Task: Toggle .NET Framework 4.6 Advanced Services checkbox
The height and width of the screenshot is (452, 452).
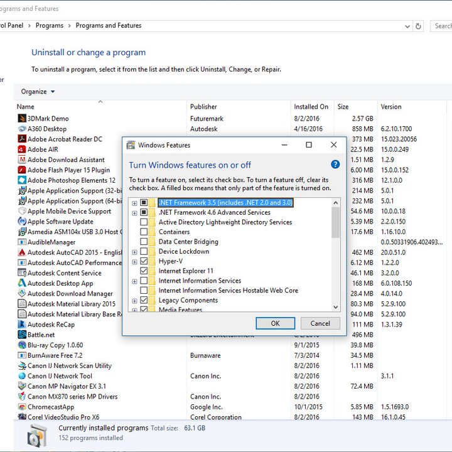Action: 144,212
